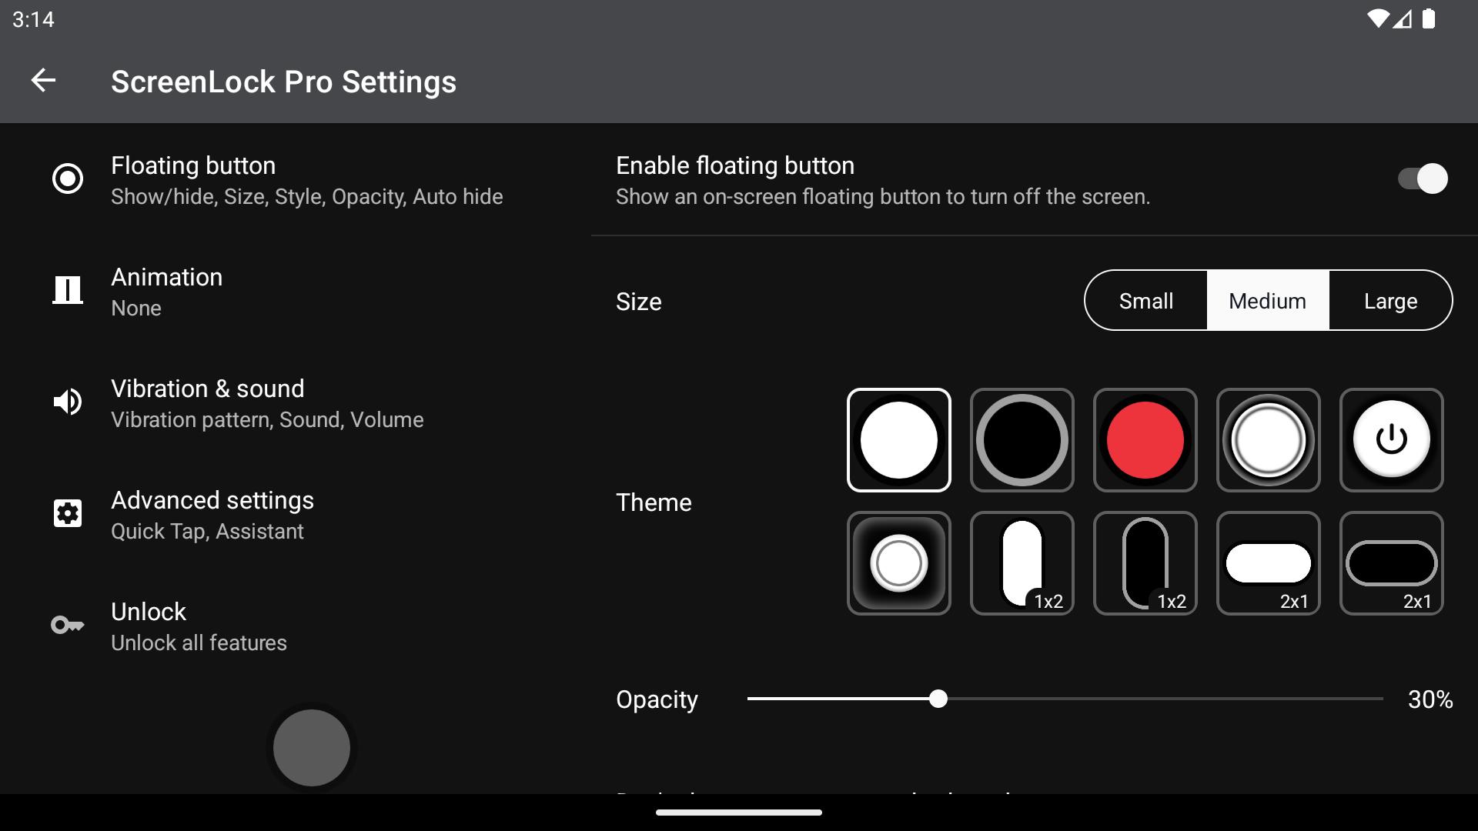1478x831 pixels.
Task: Choose the white double-ring circle theme
Action: click(x=1268, y=440)
